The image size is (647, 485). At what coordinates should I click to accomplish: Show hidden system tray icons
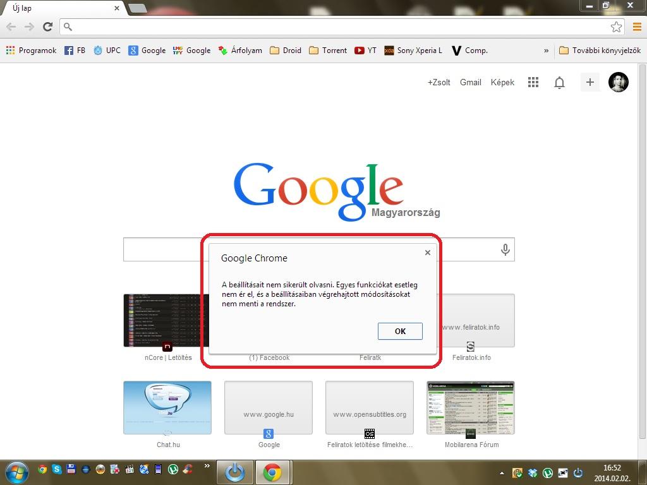click(x=502, y=473)
